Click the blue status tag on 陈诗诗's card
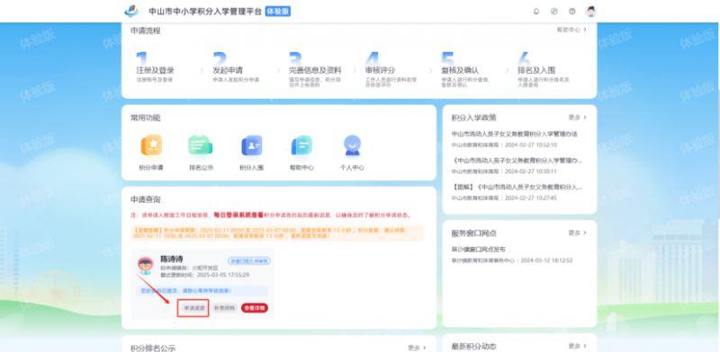The width and height of the screenshot is (720, 352). pyautogui.click(x=249, y=260)
